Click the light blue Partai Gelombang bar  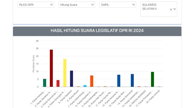(x=85, y=86)
